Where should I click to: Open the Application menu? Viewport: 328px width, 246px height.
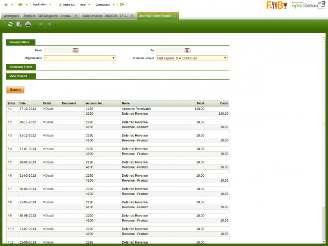[40, 5]
